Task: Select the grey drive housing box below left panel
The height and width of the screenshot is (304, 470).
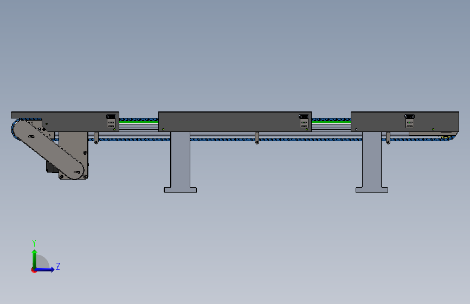Action: pos(73,156)
